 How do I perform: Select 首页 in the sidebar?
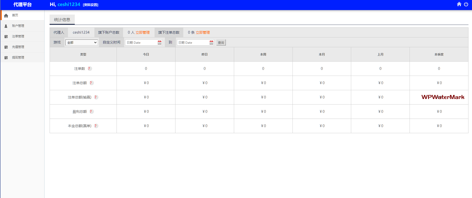pyautogui.click(x=15, y=15)
